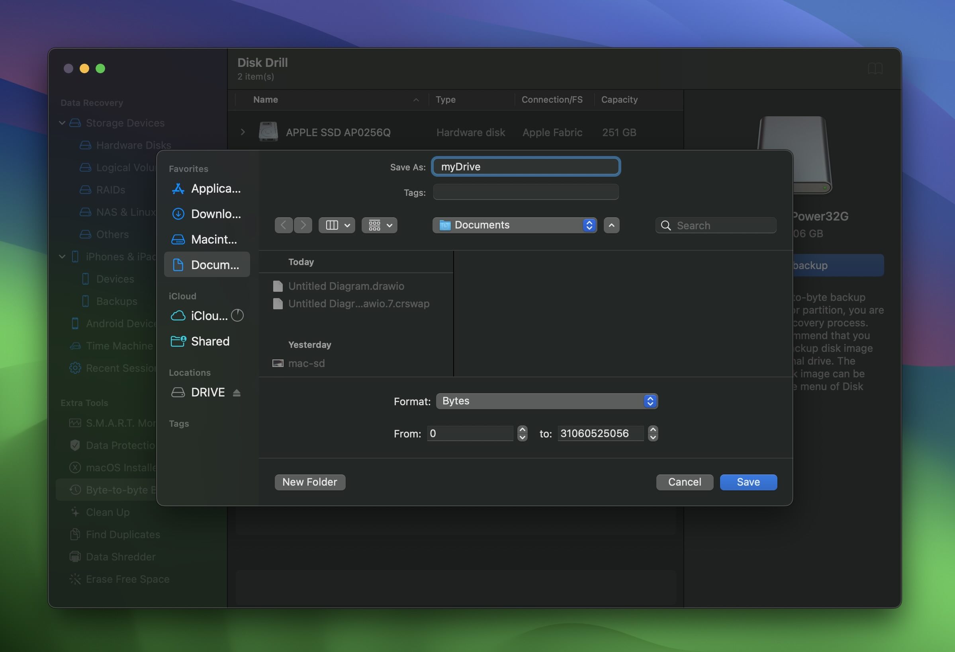Open Applications in the Favorites sidebar
Image resolution: width=955 pixels, height=652 pixels.
[207, 189]
